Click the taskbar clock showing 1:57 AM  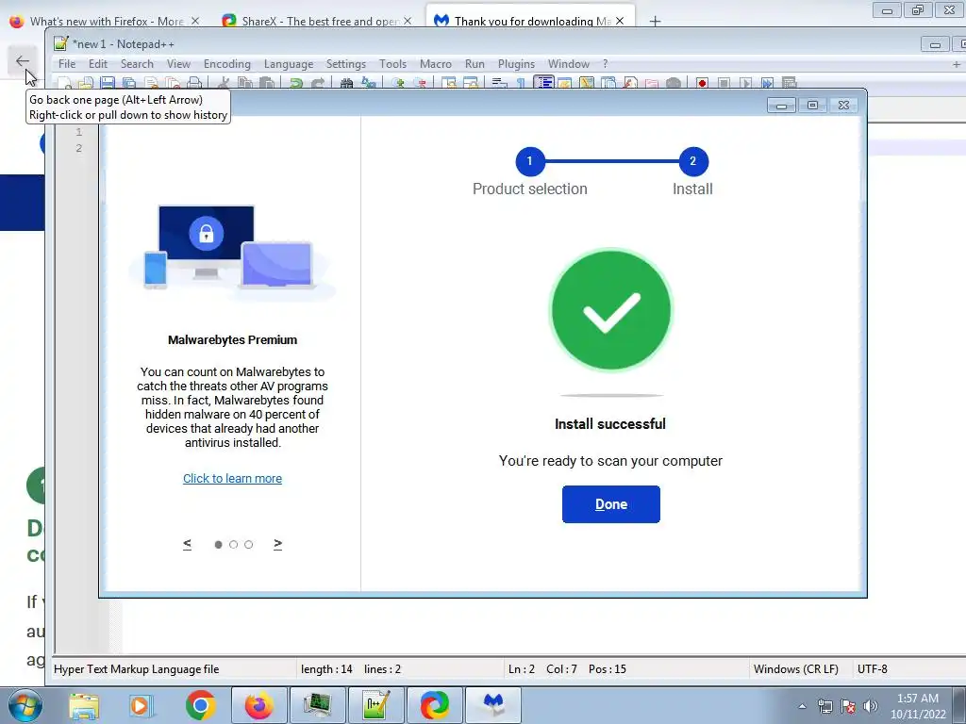(x=918, y=706)
